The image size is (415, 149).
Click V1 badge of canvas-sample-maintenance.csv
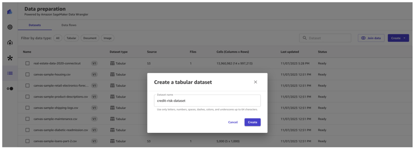(94, 119)
